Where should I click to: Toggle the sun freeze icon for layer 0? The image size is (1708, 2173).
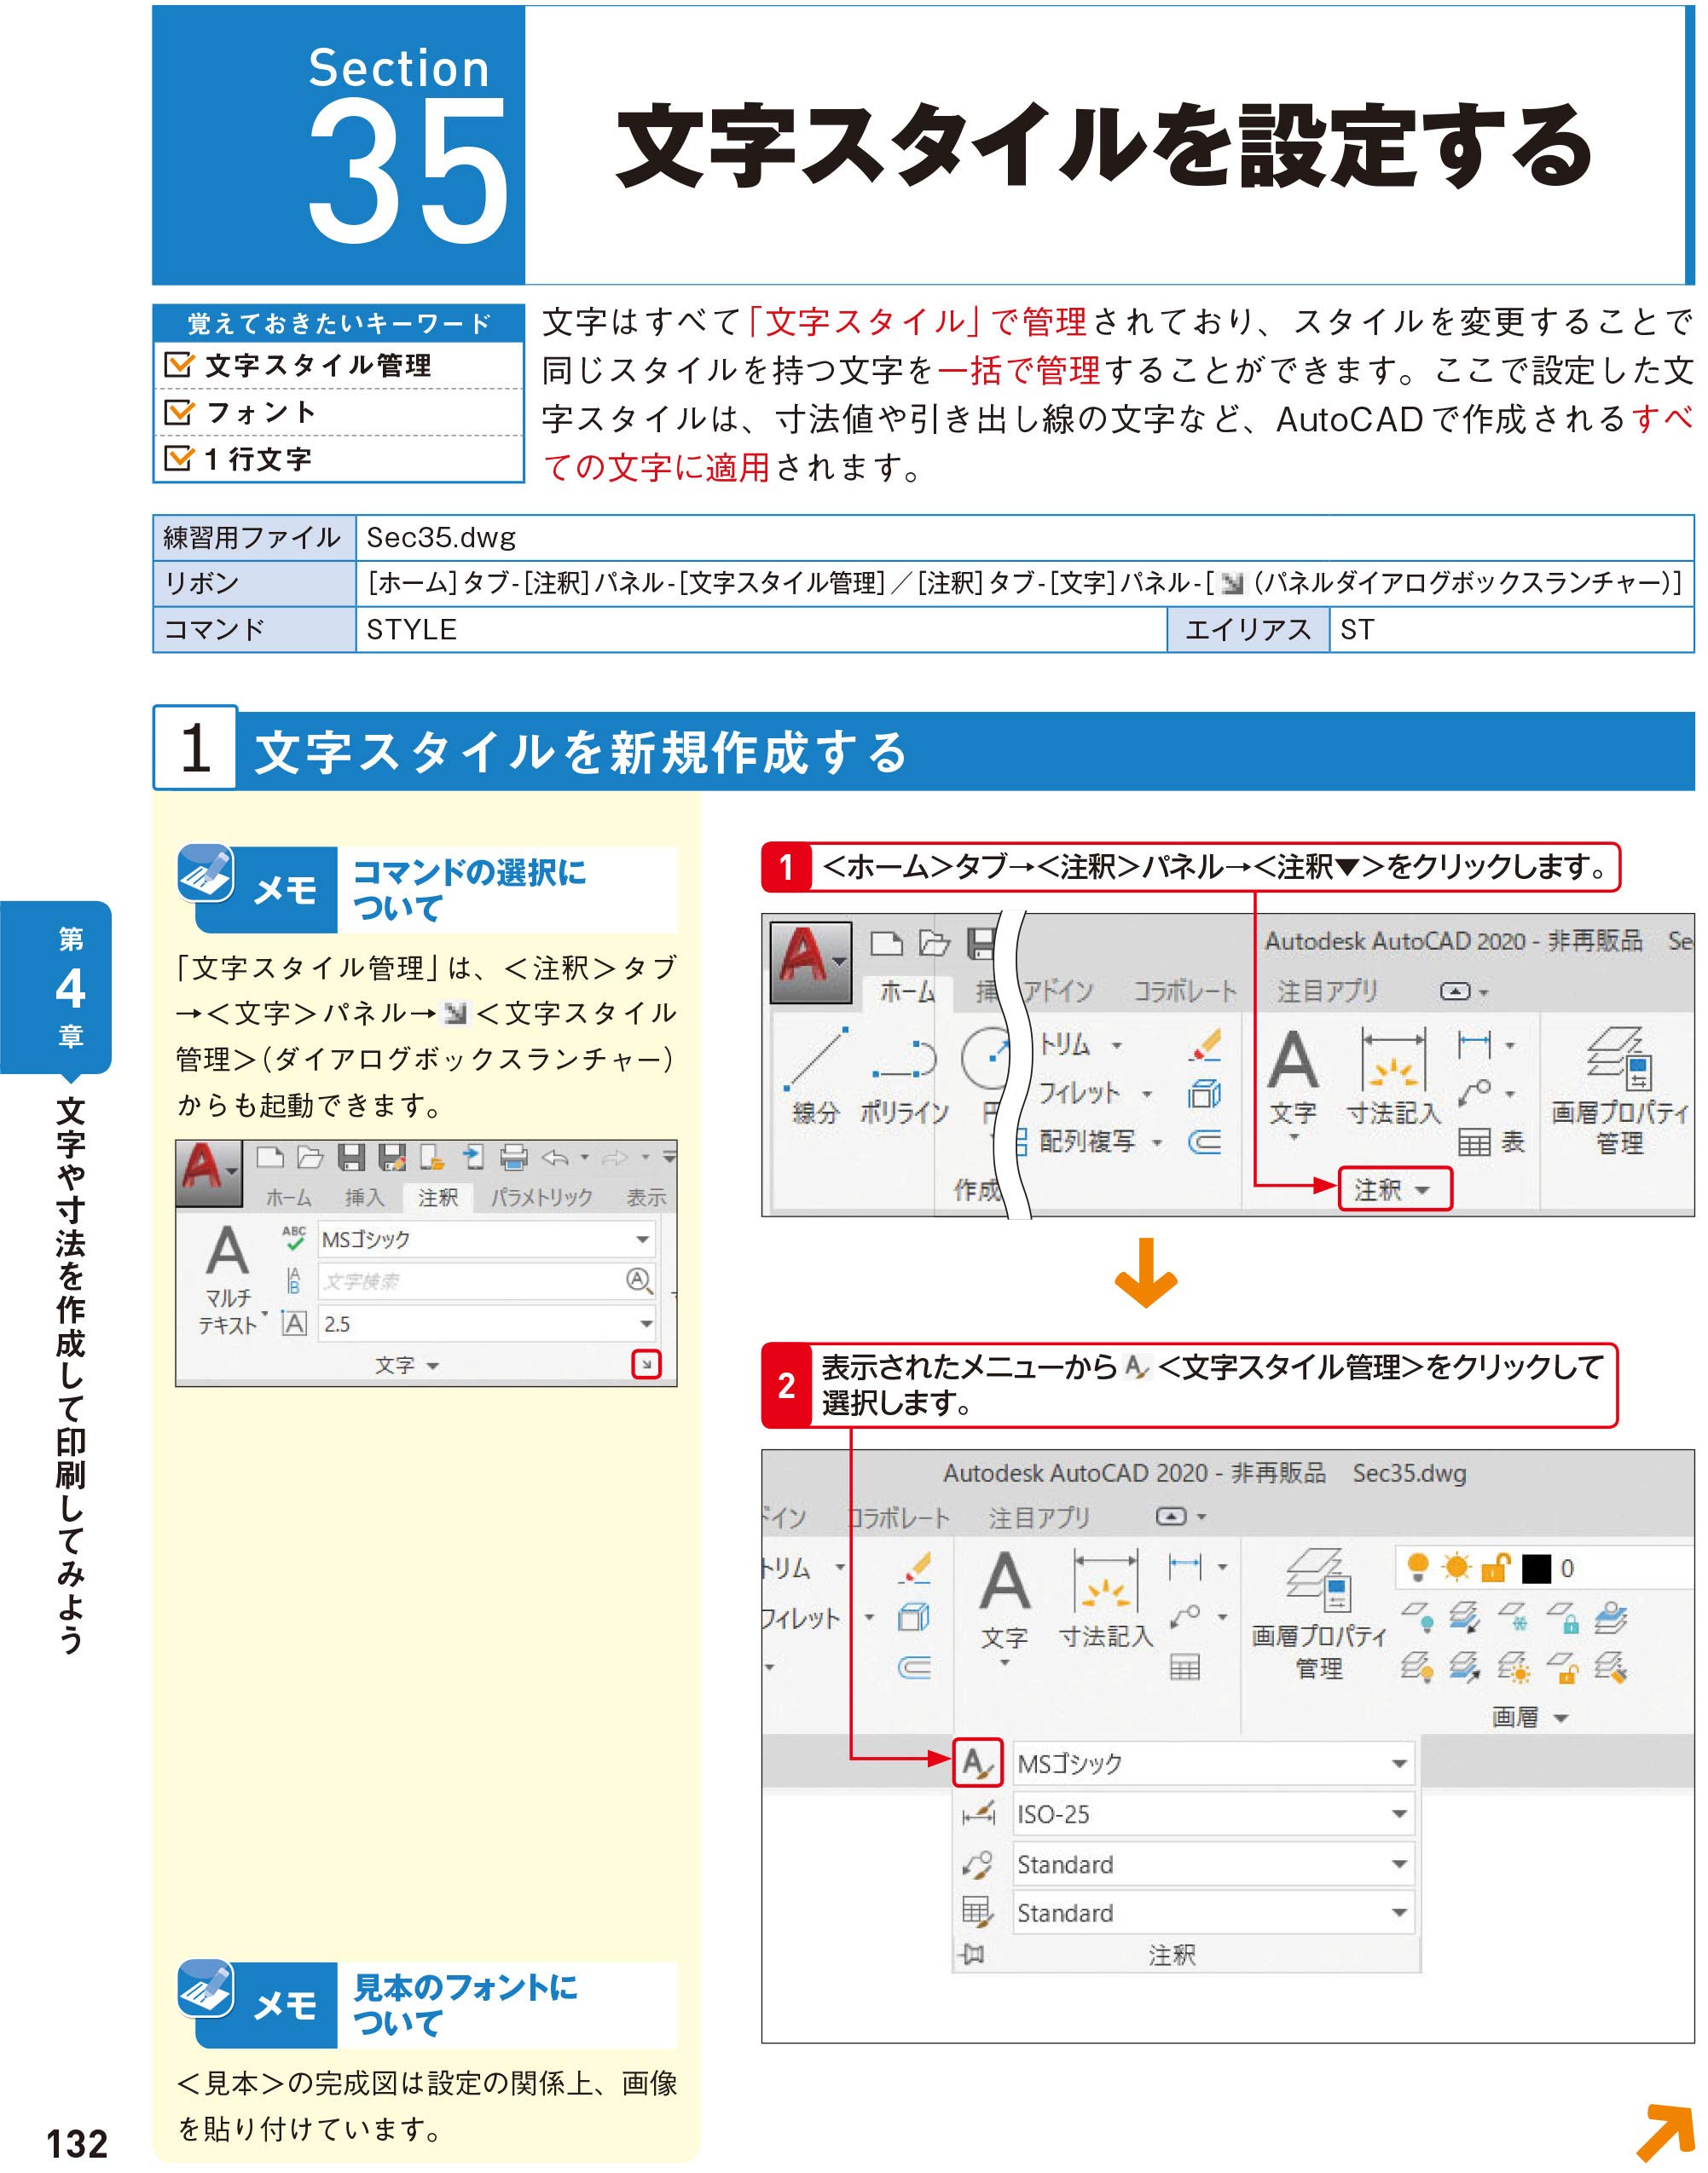1456,1569
